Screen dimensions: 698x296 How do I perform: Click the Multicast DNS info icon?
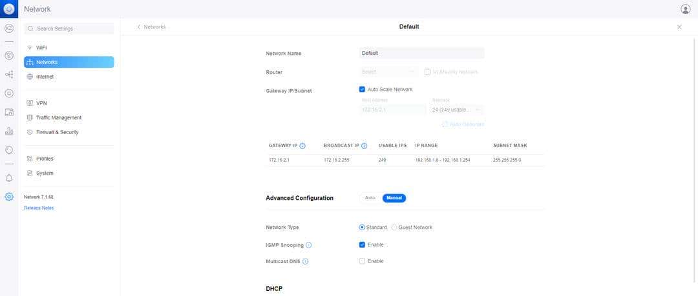click(305, 261)
